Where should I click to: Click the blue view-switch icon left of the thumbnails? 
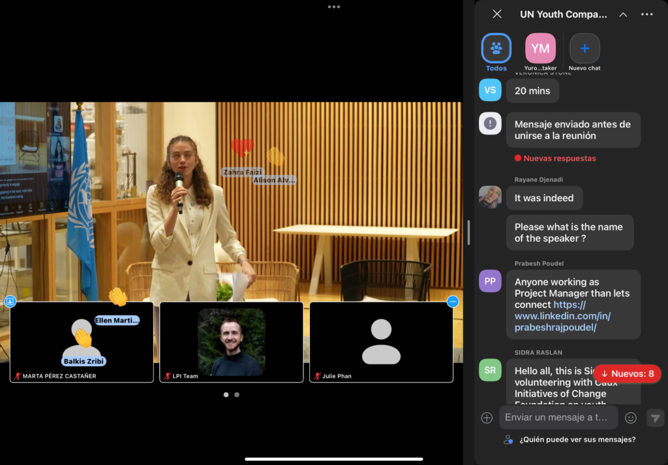[10, 301]
